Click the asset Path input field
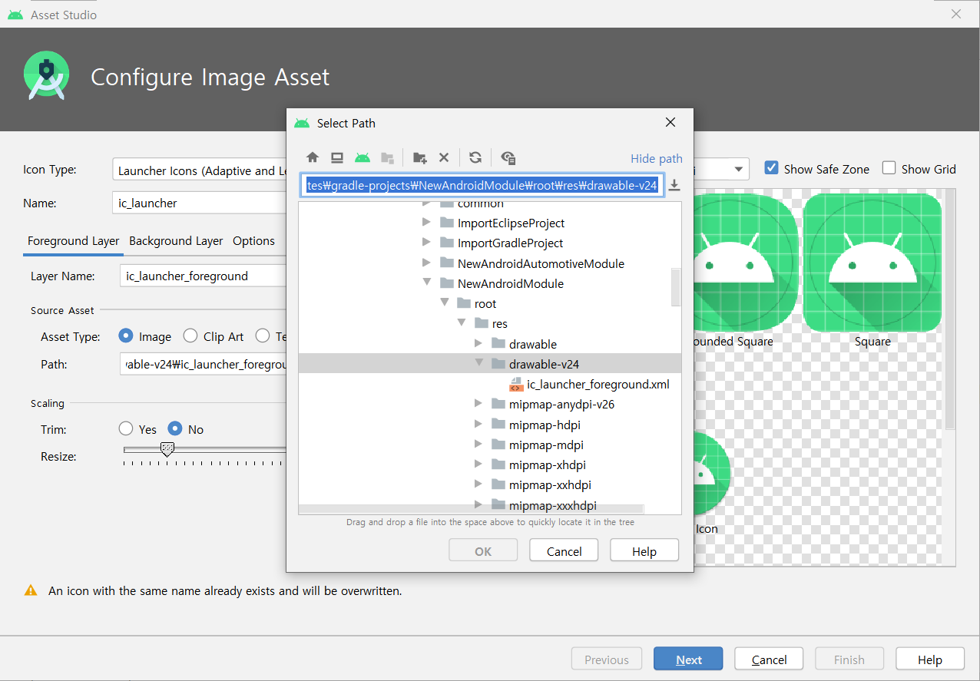The image size is (980, 681). [204, 364]
